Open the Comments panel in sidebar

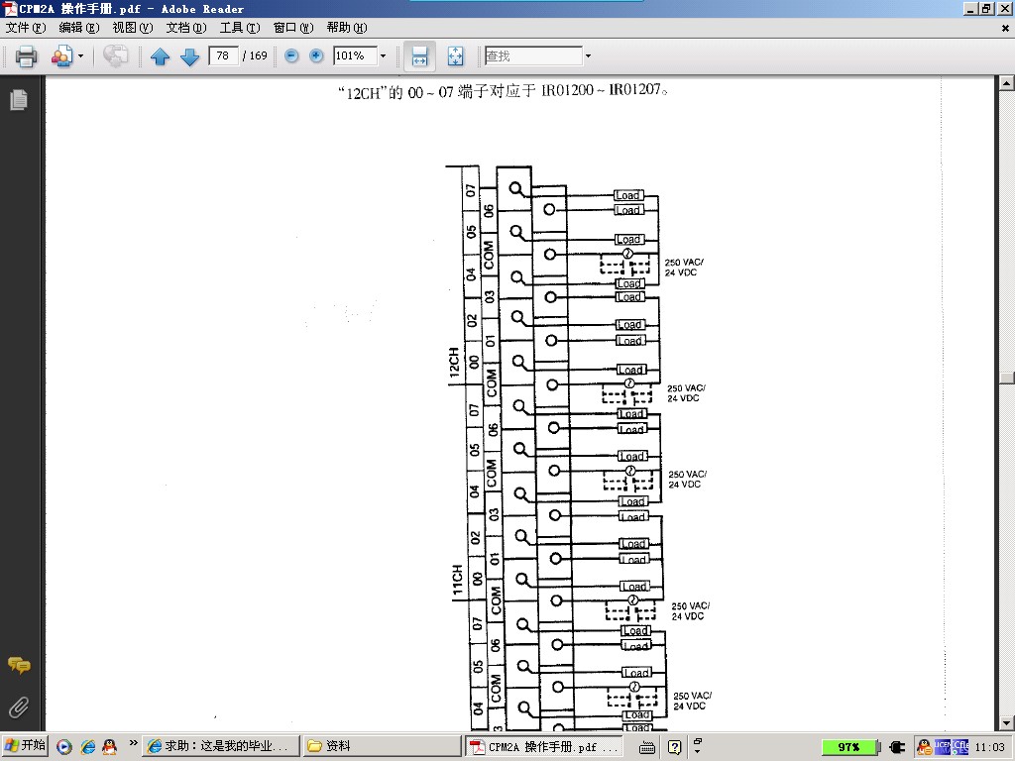point(18,665)
